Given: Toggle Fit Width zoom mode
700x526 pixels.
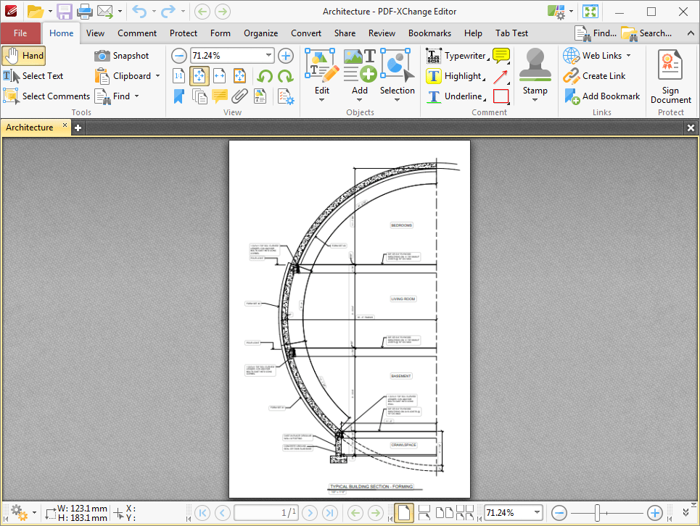Looking at the screenshot, I should tap(220, 76).
